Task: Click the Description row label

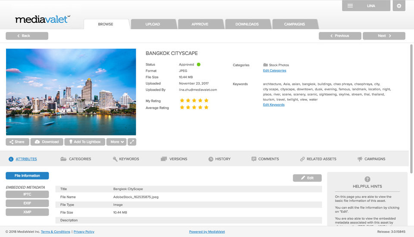Action: click(69, 220)
